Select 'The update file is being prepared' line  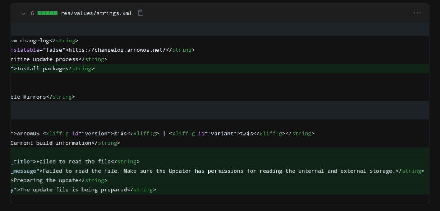point(220,190)
